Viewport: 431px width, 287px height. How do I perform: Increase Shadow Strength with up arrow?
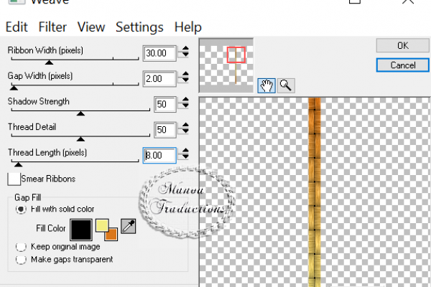click(185, 100)
